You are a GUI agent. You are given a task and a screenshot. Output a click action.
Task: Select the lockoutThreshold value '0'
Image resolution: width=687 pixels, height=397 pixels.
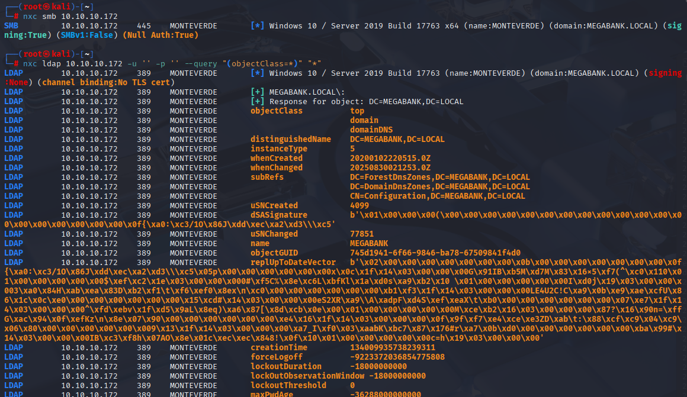pyautogui.click(x=352, y=386)
